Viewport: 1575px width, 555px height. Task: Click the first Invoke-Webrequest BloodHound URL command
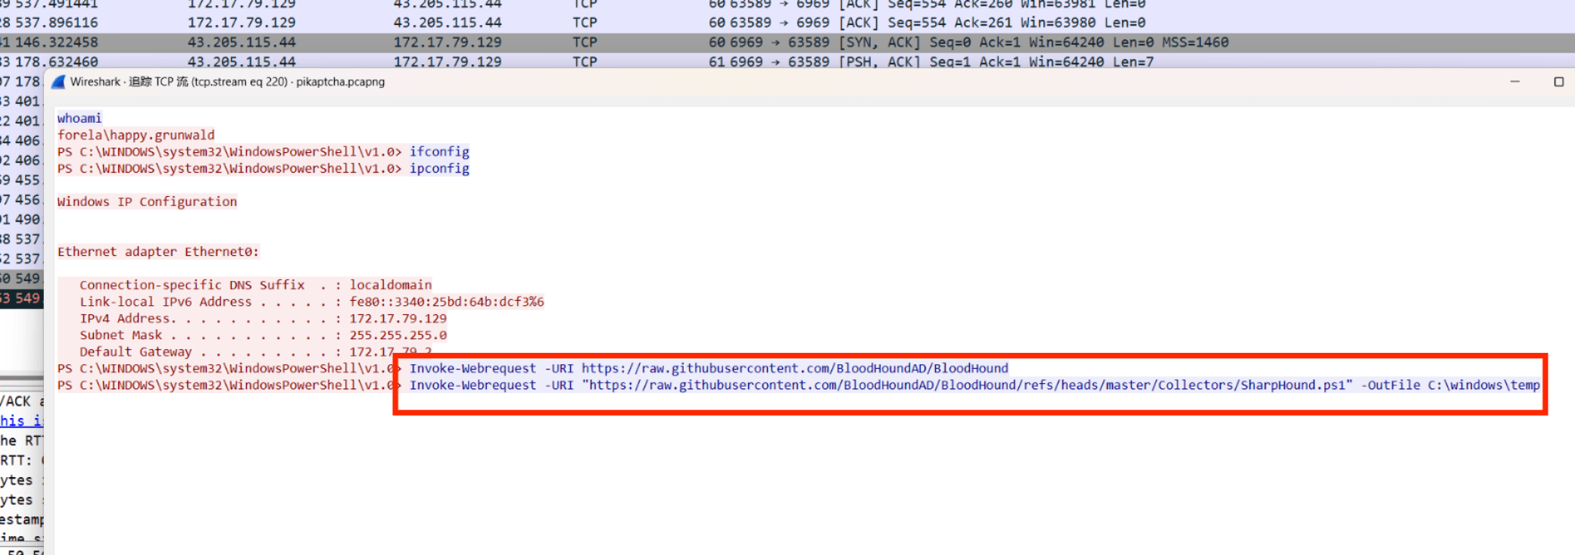pyautogui.click(x=709, y=368)
